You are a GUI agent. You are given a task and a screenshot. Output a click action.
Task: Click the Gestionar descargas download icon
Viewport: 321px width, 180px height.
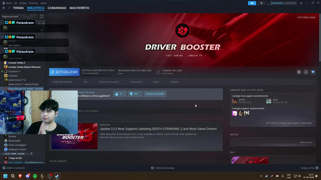tap(152, 168)
